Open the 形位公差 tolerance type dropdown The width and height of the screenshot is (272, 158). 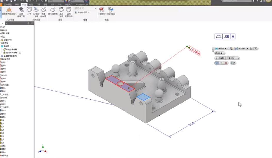click(x=220, y=53)
